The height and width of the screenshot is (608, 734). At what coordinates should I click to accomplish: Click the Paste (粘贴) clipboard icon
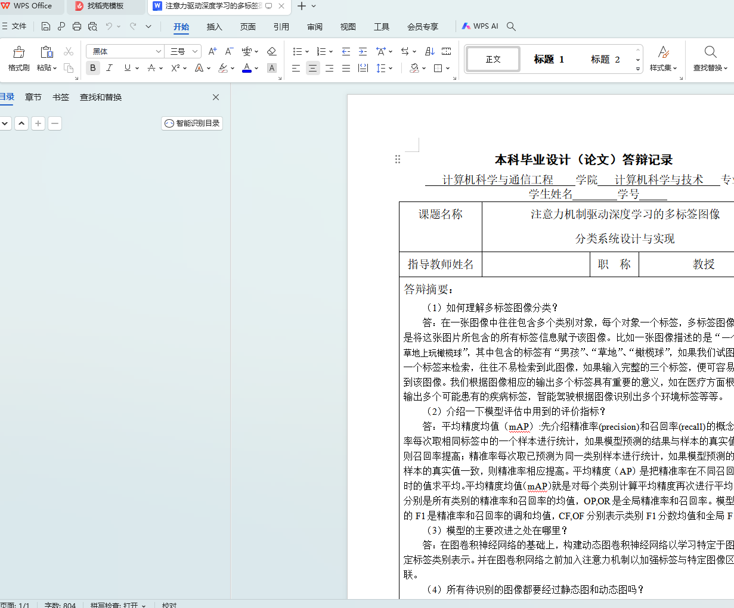coord(47,52)
